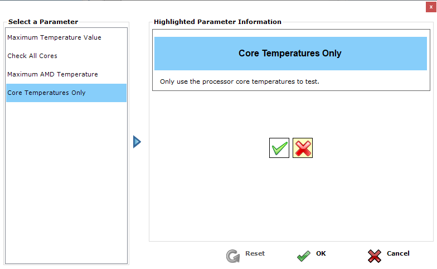The height and width of the screenshot is (269, 437).
Task: Close the dialog with the top-right x
Action: (430, 6)
